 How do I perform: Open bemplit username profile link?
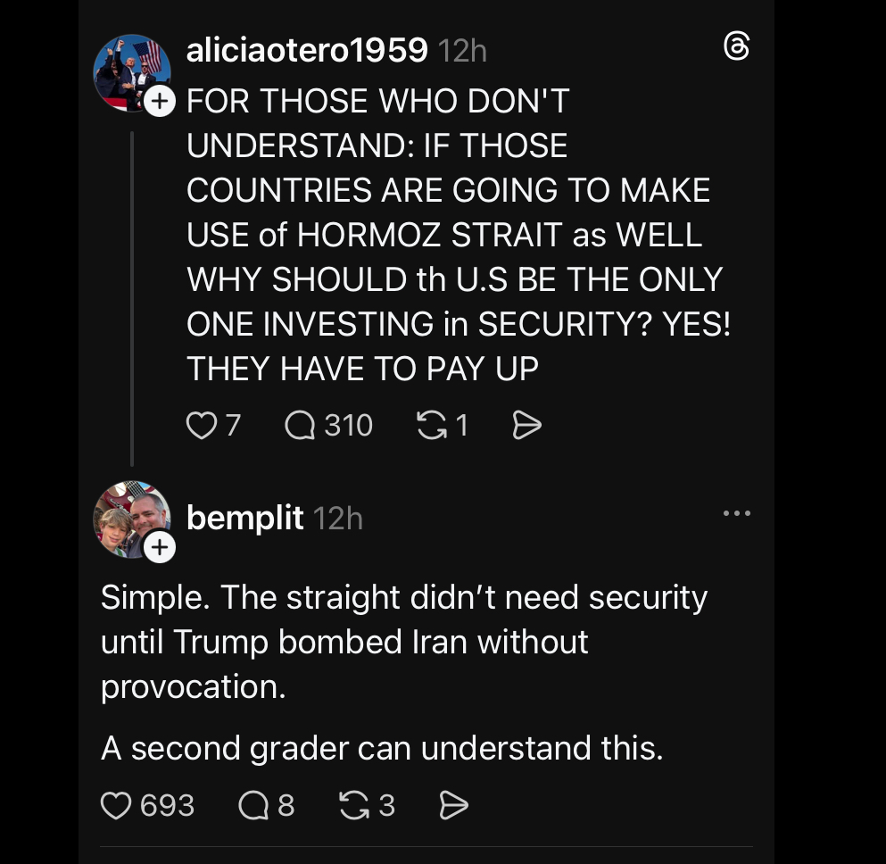[244, 518]
